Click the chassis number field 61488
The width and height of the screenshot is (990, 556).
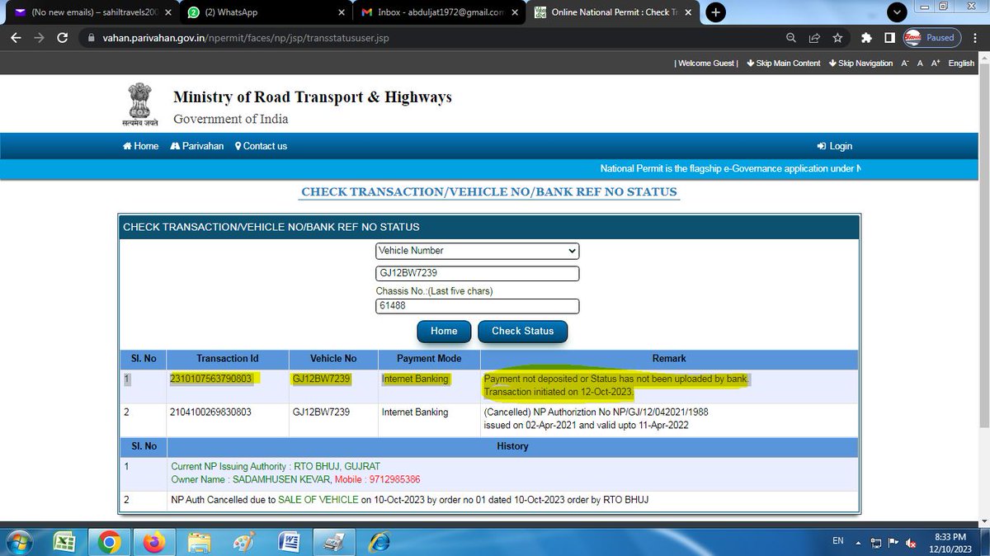coord(477,306)
